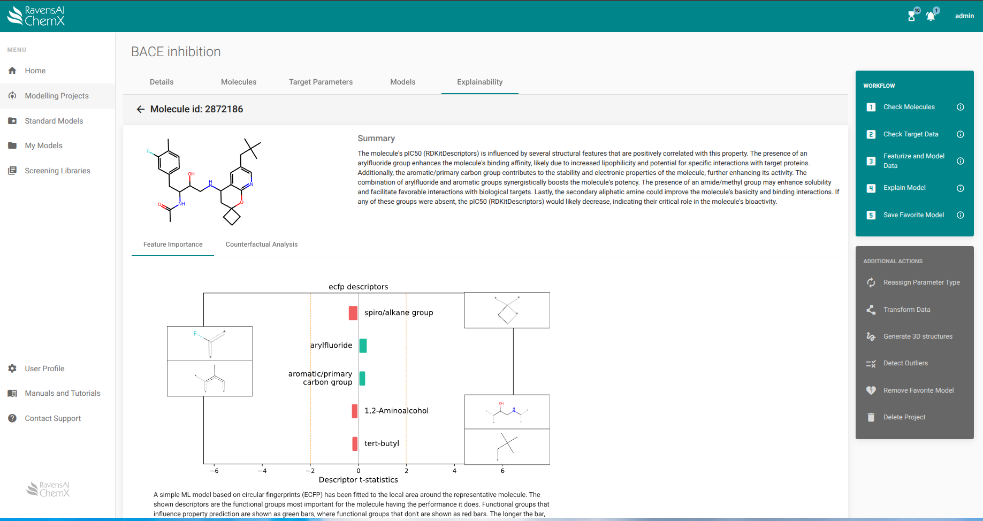Click the green arylfluoride bar in chart
The image size is (983, 521).
tap(363, 346)
